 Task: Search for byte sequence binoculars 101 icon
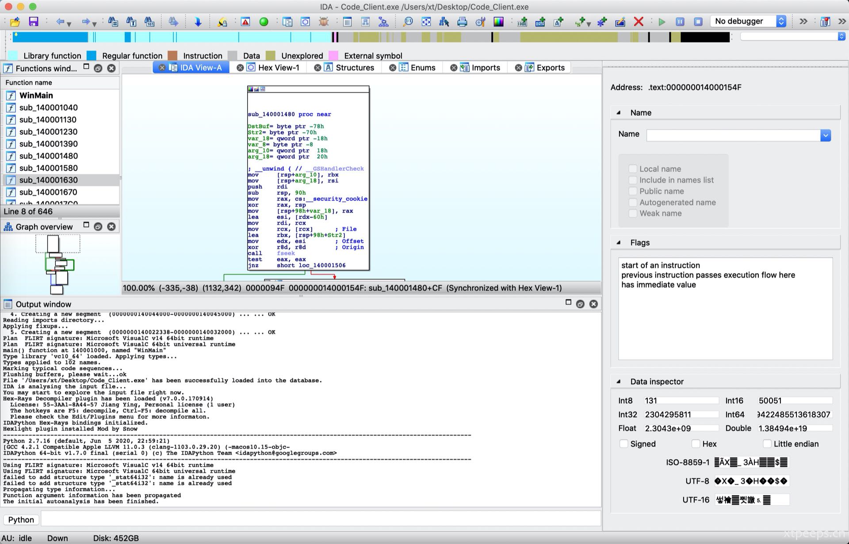[x=149, y=22]
